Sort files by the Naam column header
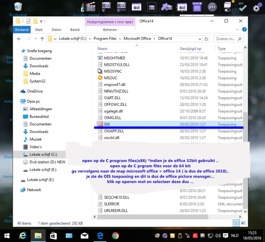This screenshot has width=265, height=242. coord(102,48)
